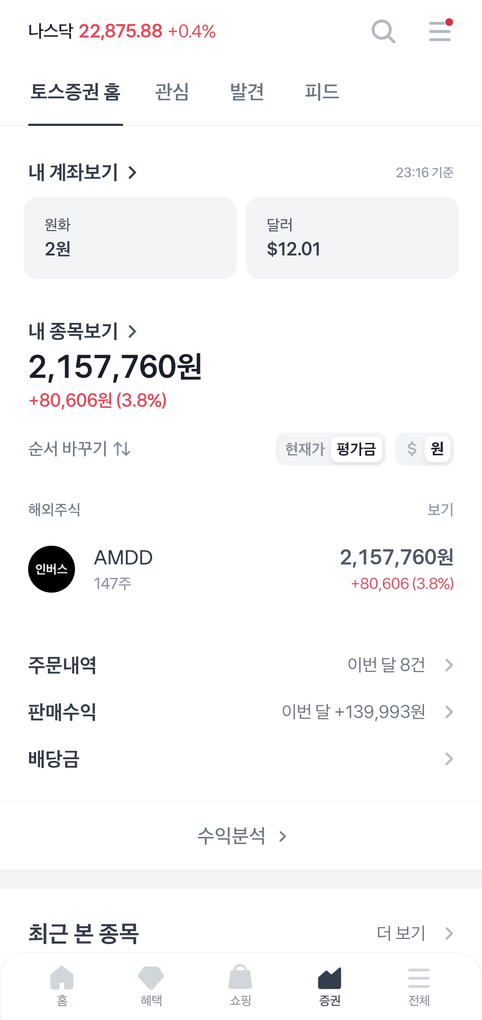
Task: Open 수익분석 profit analysis link
Action: click(x=241, y=836)
